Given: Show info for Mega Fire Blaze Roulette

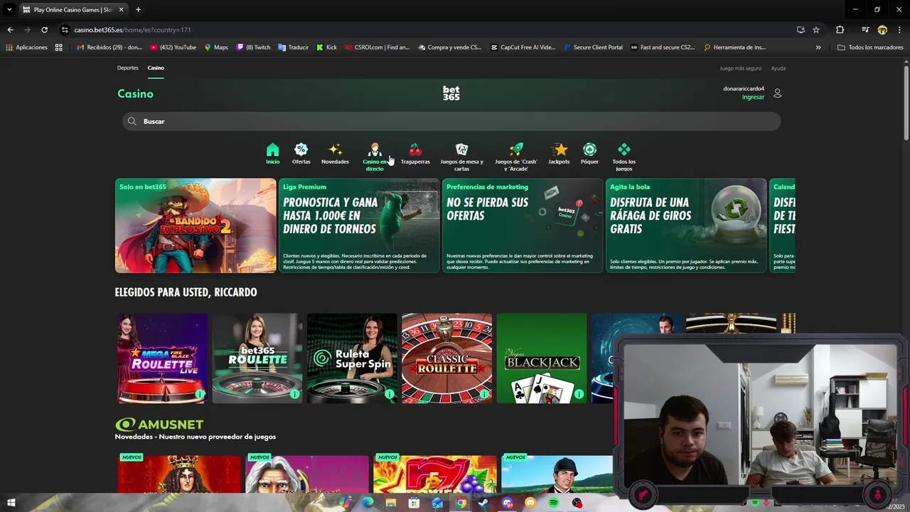Looking at the screenshot, I should pyautogui.click(x=200, y=394).
